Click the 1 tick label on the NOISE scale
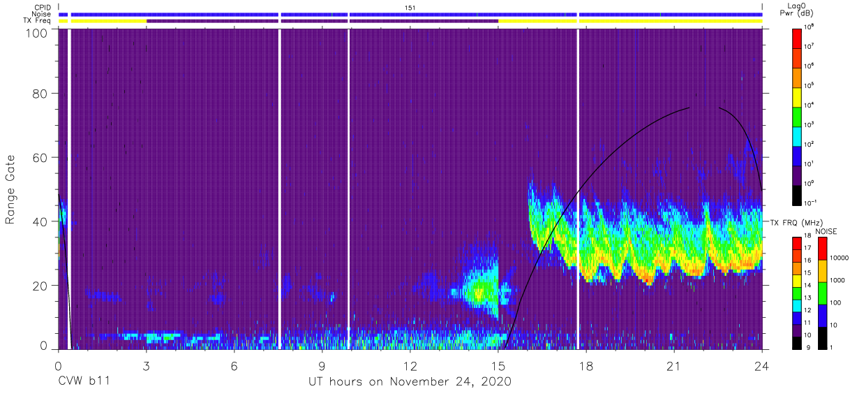 pyautogui.click(x=831, y=347)
